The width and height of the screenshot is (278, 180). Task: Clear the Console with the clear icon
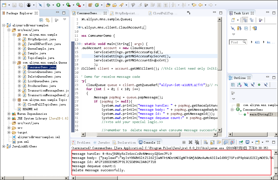point(206,142)
